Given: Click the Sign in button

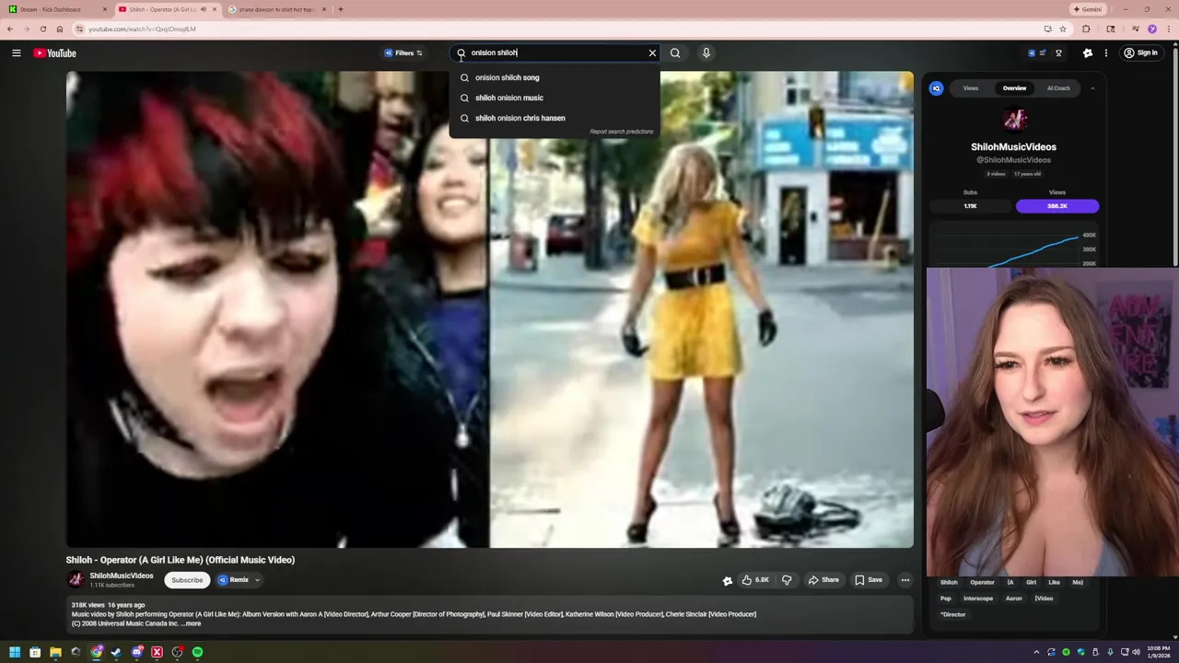Looking at the screenshot, I should (1140, 52).
